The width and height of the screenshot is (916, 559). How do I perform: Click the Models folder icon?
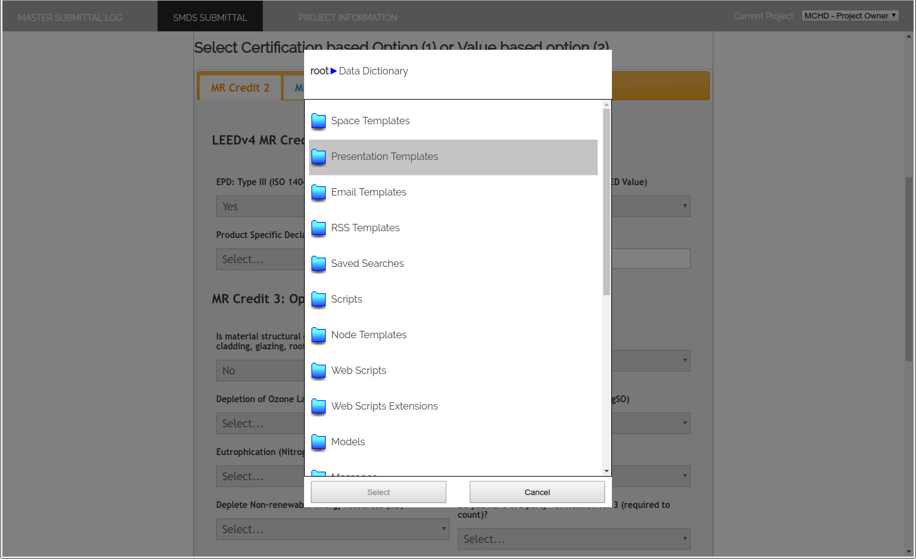point(318,442)
